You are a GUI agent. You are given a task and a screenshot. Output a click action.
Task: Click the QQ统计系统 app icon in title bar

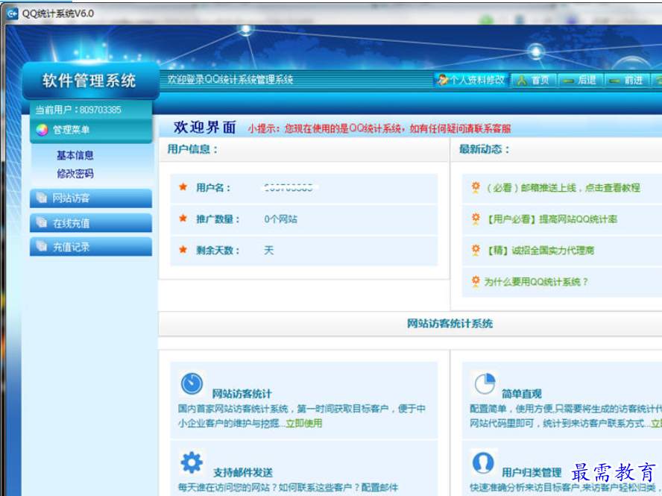[12, 13]
